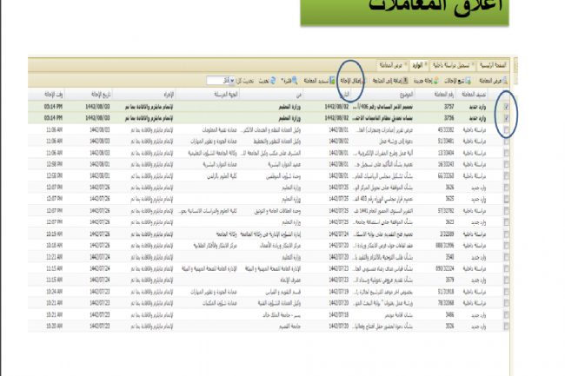Click transaction number 78/32068 cell
The image size is (565, 376).
pyautogui.click(x=446, y=303)
